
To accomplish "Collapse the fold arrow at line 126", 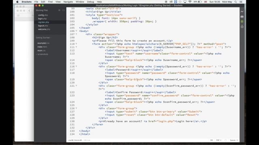I will click(x=76, y=108).
